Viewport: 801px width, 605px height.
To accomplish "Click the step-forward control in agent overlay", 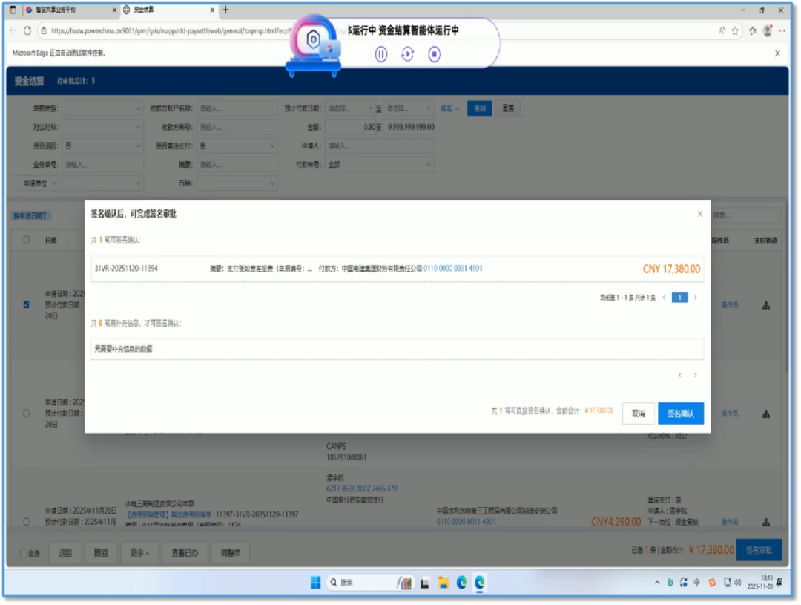I will [x=407, y=53].
